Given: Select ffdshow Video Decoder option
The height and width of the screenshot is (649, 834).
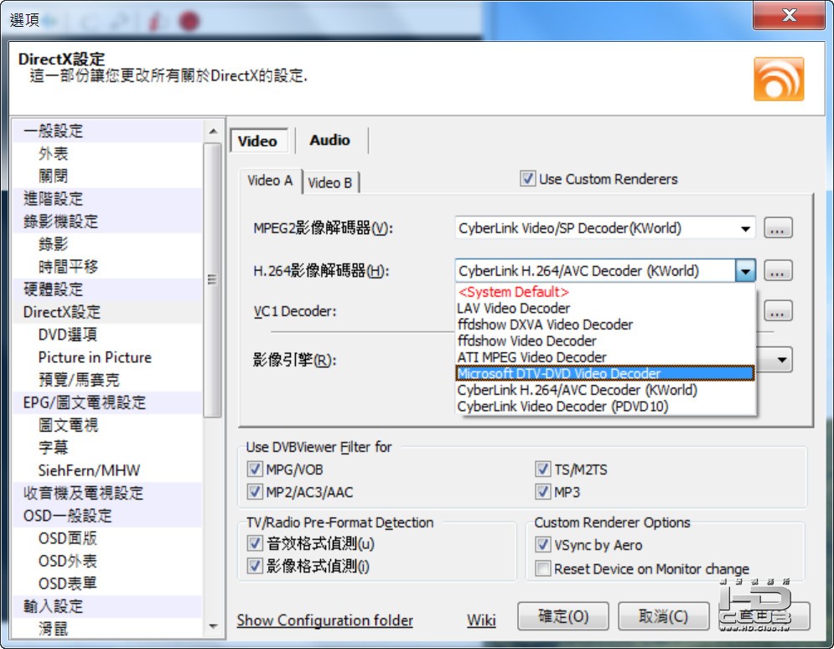Looking at the screenshot, I should (605, 341).
